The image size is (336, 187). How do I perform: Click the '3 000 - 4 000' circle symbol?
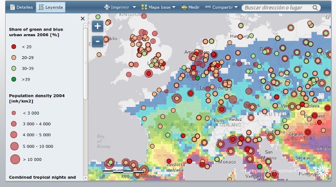[14, 124]
